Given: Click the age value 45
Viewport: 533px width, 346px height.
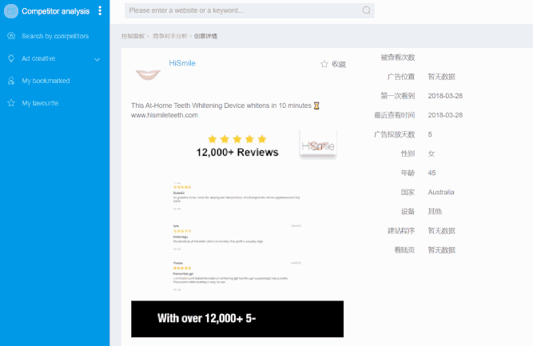Looking at the screenshot, I should tap(432, 173).
